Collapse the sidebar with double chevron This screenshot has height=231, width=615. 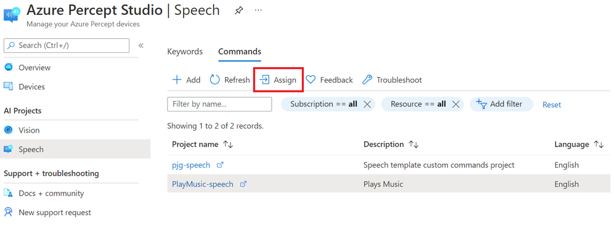pos(141,46)
